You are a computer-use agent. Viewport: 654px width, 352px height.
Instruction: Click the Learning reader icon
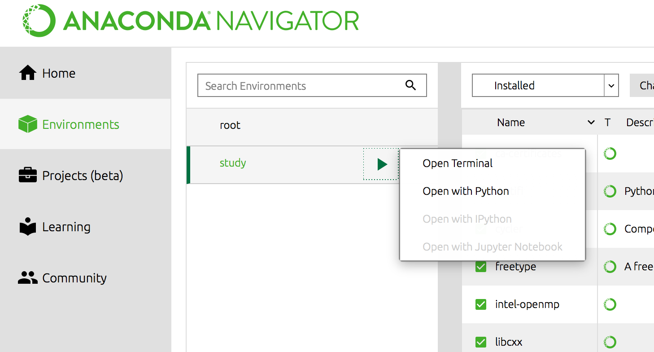[x=28, y=227]
